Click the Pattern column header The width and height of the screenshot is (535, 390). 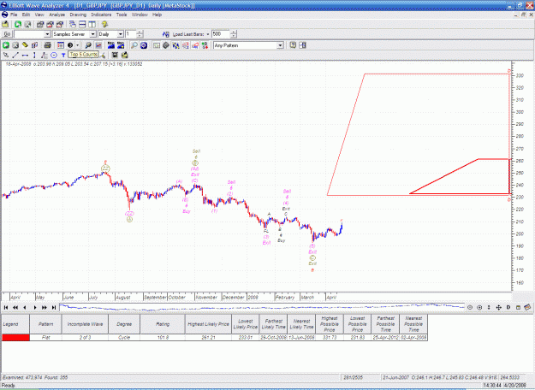[x=45, y=324]
